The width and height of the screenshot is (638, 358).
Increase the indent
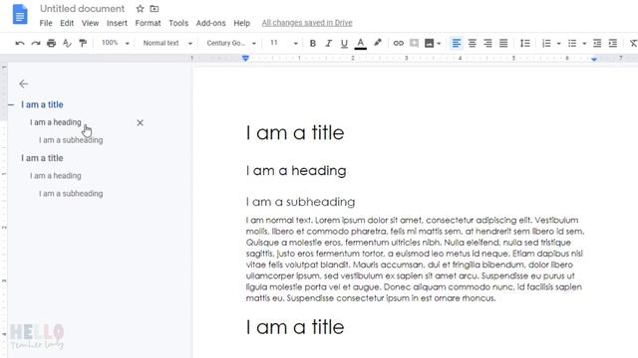[613, 43]
